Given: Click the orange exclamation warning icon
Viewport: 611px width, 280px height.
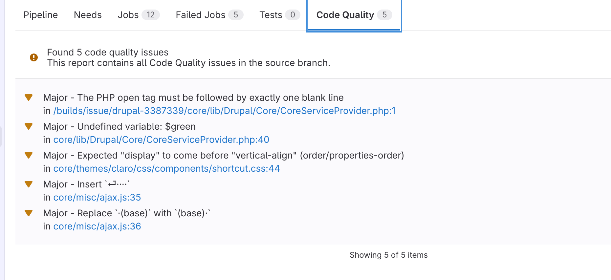Looking at the screenshot, I should [33, 57].
